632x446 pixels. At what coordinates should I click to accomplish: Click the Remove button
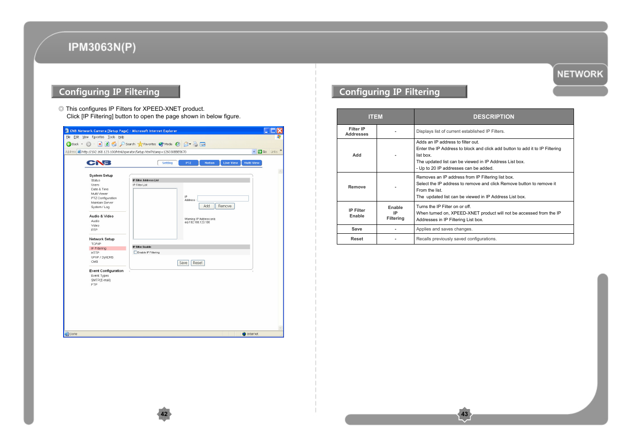click(x=225, y=206)
